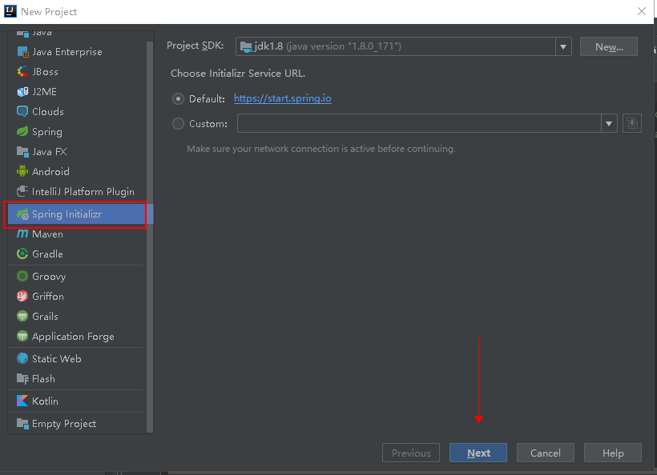Click the project type list scrollbar
657x475 pixels.
[x=150, y=237]
